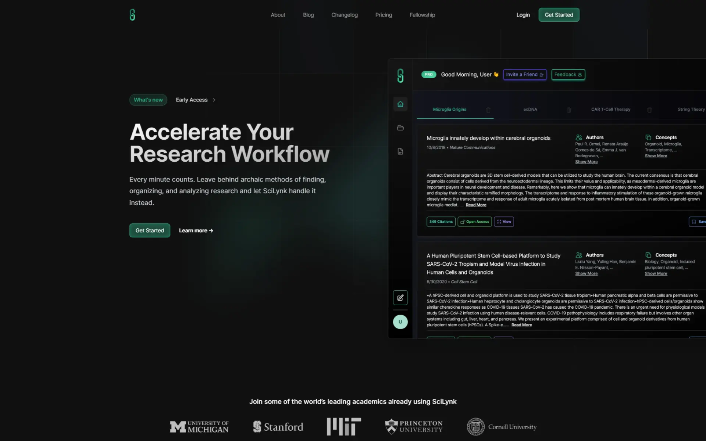
Task: Open the folder icon in the sidebar
Action: coord(400,128)
